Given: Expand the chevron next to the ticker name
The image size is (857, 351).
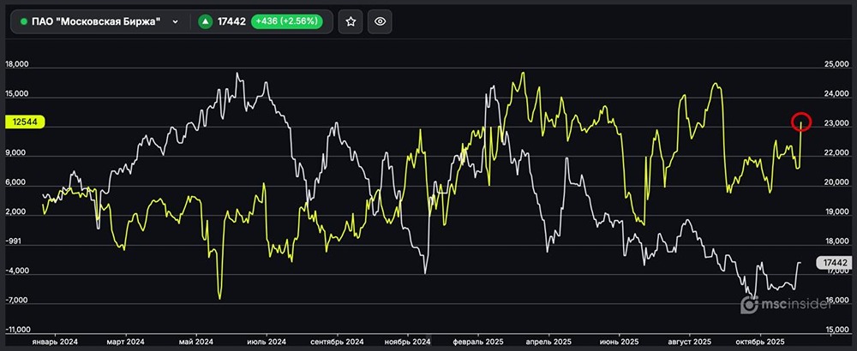Looking at the screenshot, I should click(175, 22).
